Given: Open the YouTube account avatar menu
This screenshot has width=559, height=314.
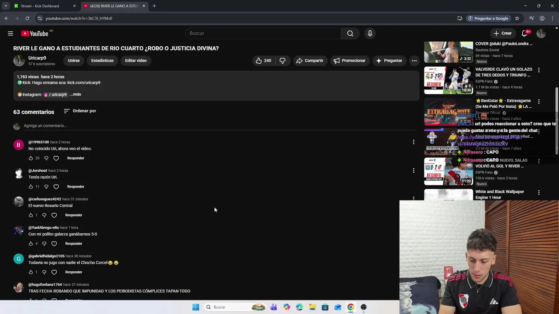Looking at the screenshot, I should click(541, 34).
